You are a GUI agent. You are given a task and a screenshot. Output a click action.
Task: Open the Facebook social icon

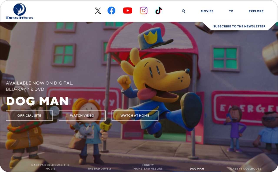[111, 11]
